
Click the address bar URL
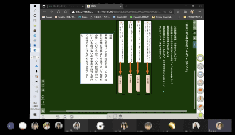click(x=129, y=12)
